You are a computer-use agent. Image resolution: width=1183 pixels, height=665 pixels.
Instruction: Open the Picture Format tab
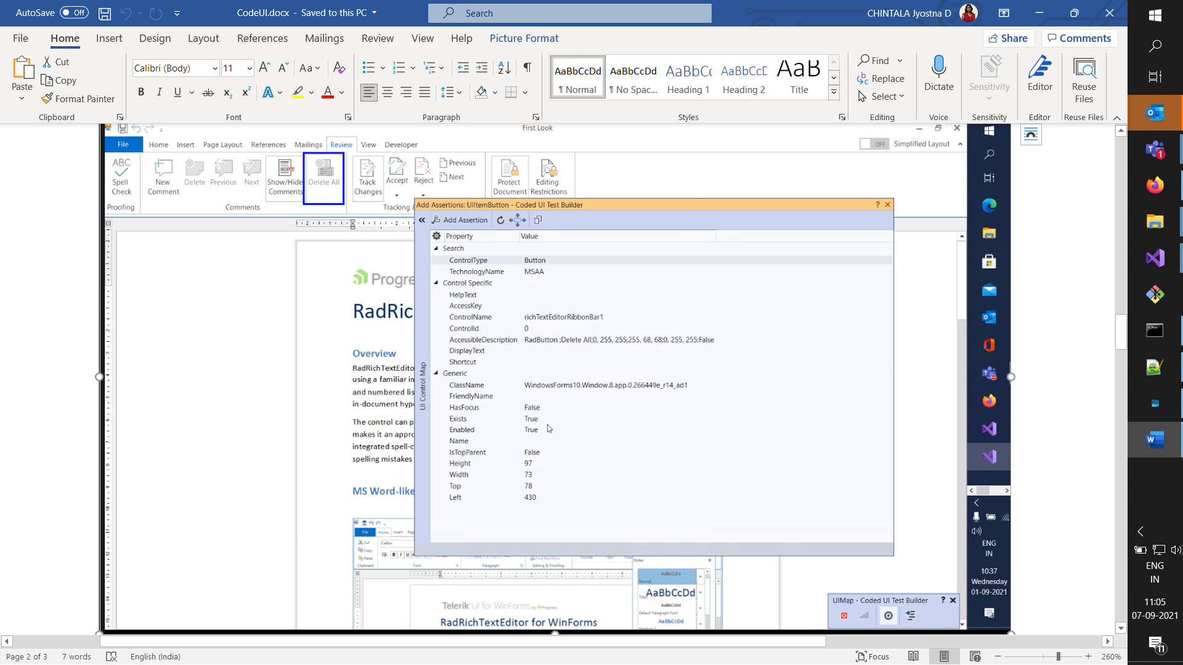(524, 38)
